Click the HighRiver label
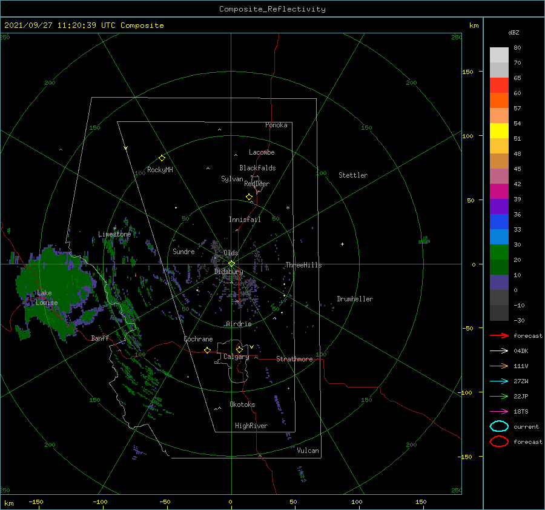The image size is (545, 510). click(251, 426)
